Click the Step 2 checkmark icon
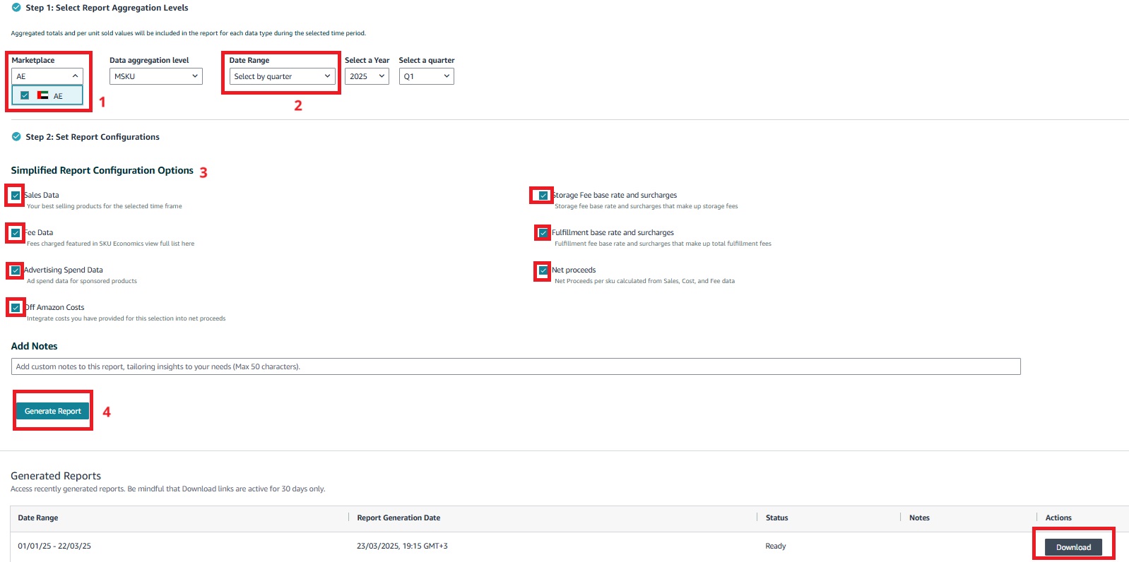1129x562 pixels. (x=16, y=137)
